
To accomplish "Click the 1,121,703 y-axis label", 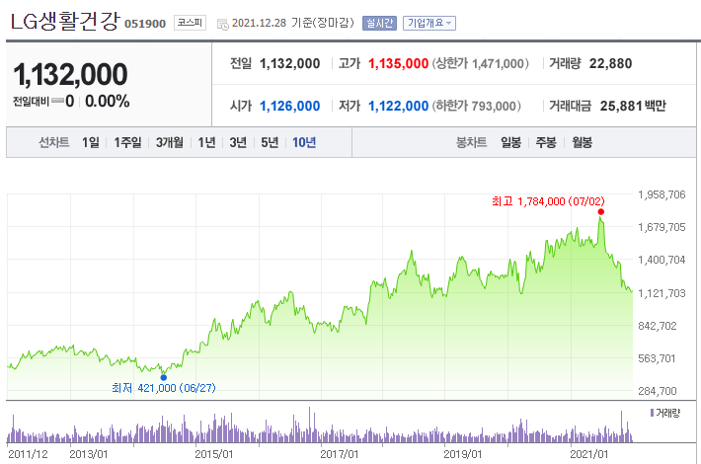I will pyautogui.click(x=662, y=293).
